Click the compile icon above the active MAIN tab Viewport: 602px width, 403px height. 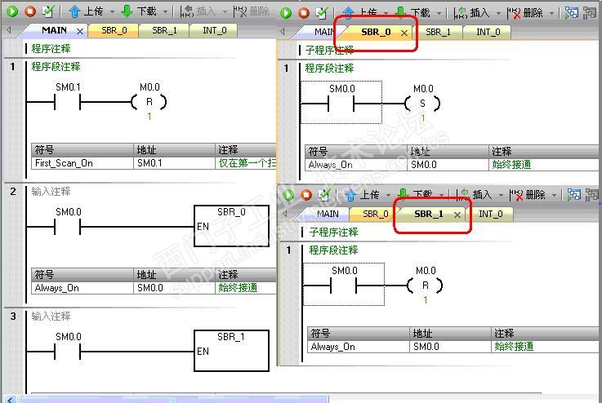[x=48, y=11]
